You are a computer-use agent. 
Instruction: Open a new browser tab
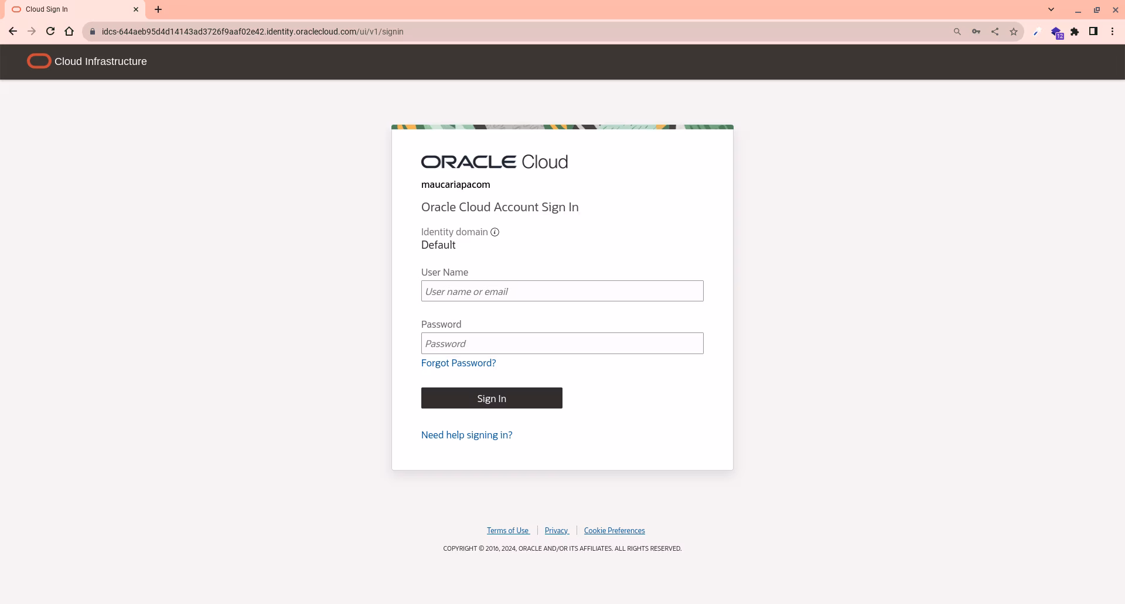click(158, 9)
